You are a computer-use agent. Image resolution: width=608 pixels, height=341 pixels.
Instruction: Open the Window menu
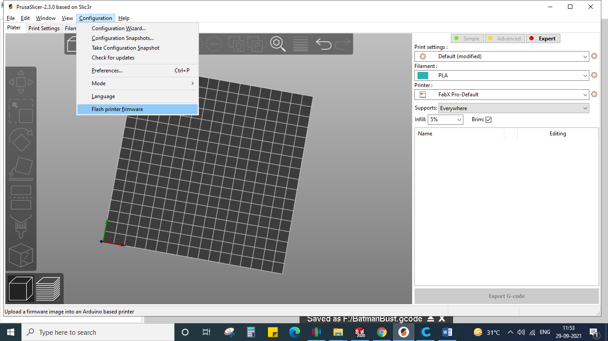[46, 18]
